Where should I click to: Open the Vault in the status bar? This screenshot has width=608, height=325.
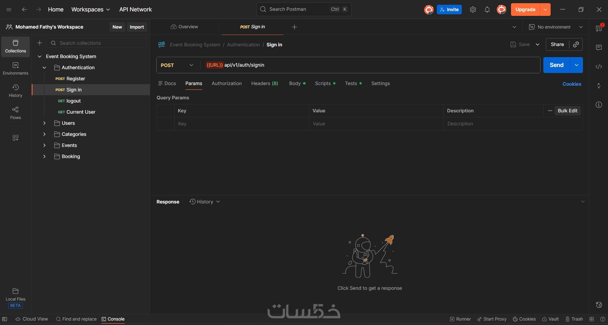tap(550, 319)
